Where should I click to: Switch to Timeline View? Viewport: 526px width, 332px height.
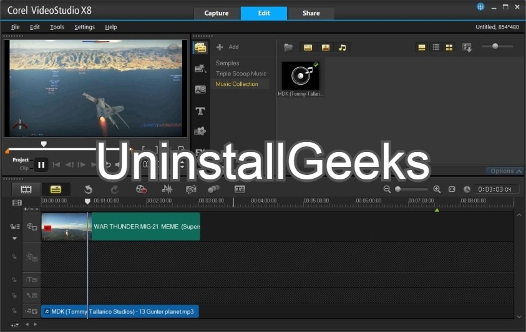click(56, 189)
